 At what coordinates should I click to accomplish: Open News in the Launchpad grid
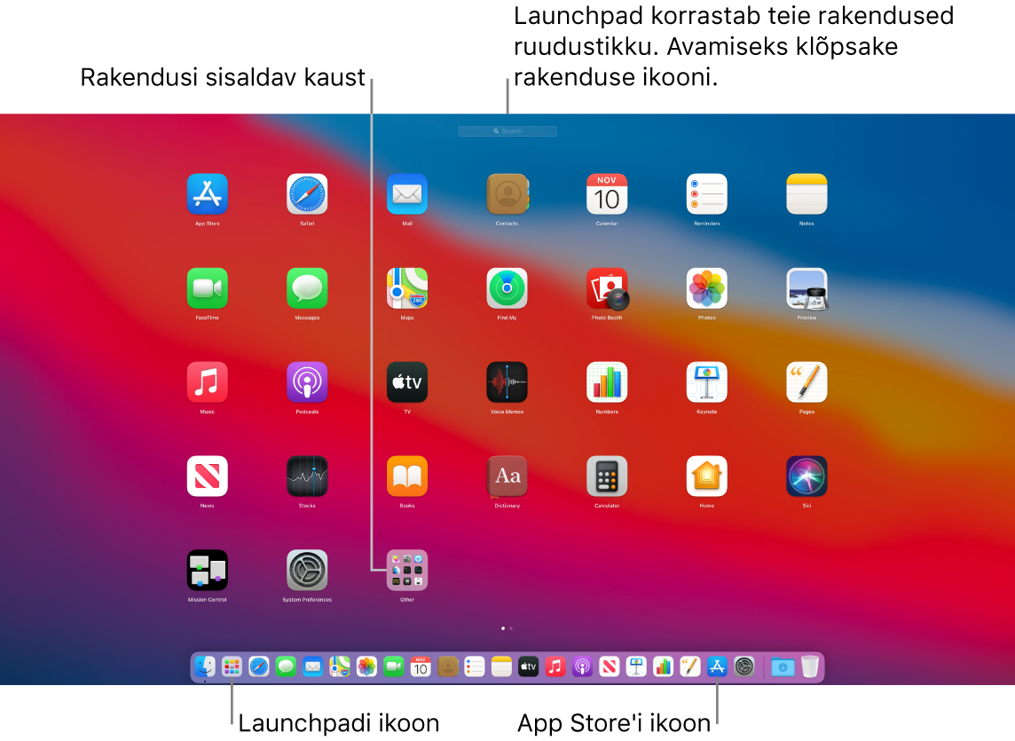tap(207, 476)
